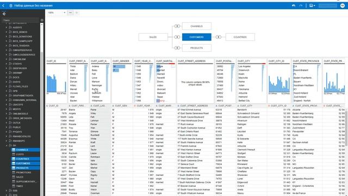
Task: Click the COSTS table icon in tree
Action: tap(14, 155)
